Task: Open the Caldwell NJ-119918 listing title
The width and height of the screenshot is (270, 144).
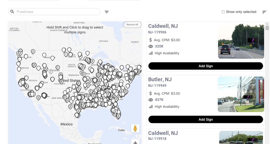Action: (163, 133)
